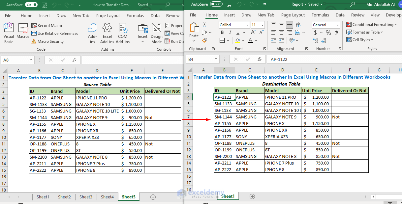
Task: Expand Format as Table menu
Action: [365, 32]
